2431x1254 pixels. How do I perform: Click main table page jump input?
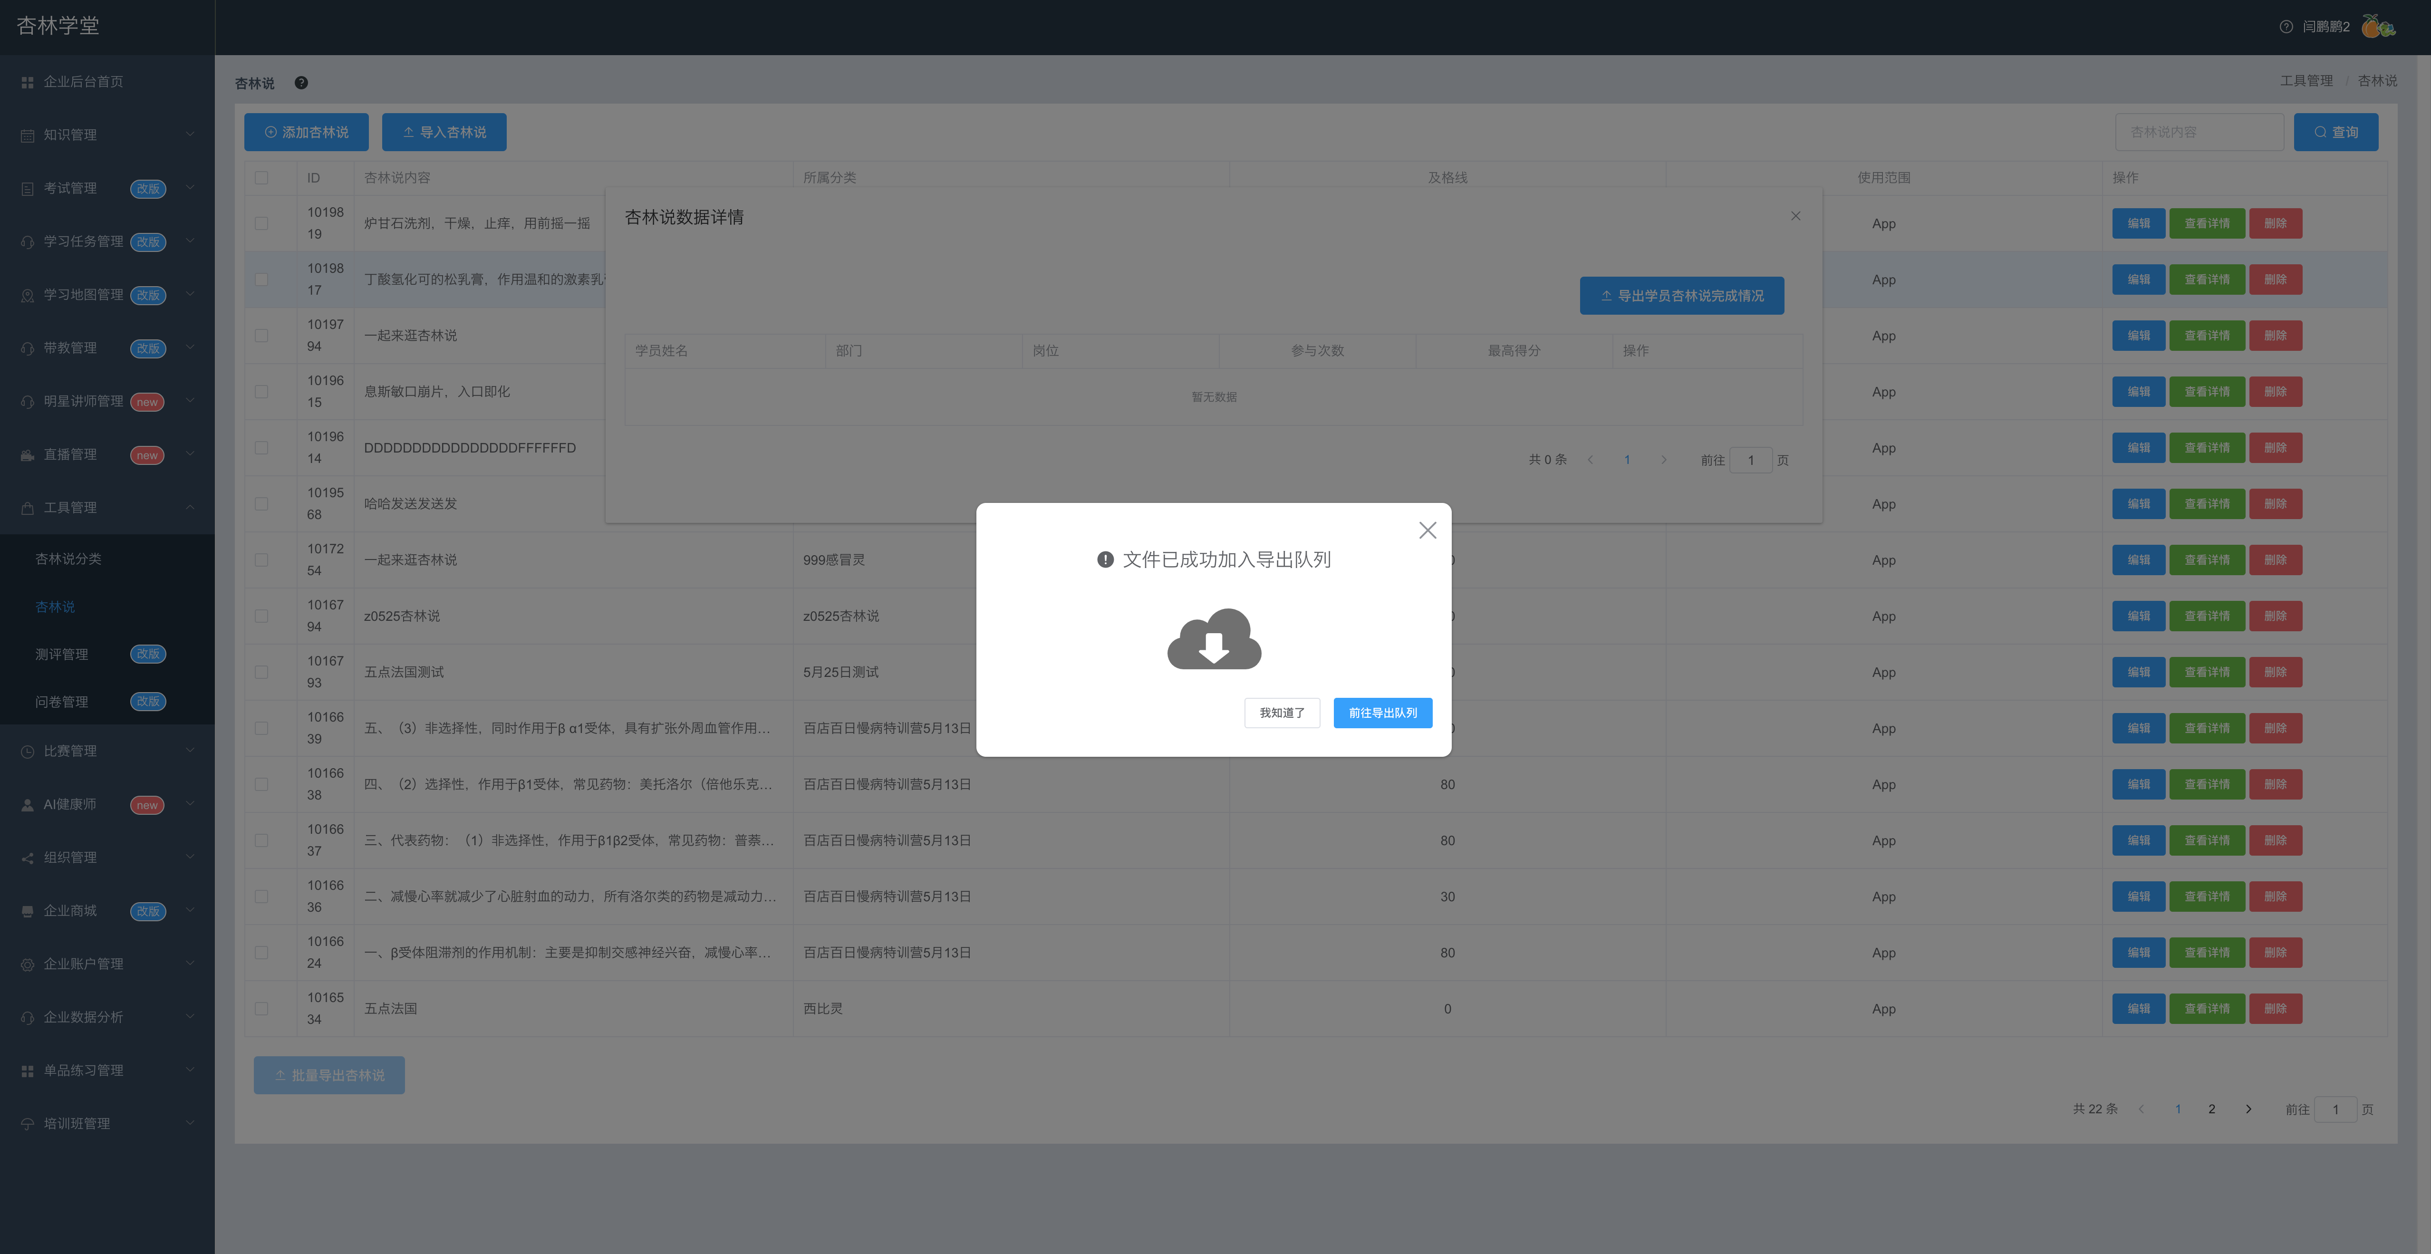point(2335,1109)
